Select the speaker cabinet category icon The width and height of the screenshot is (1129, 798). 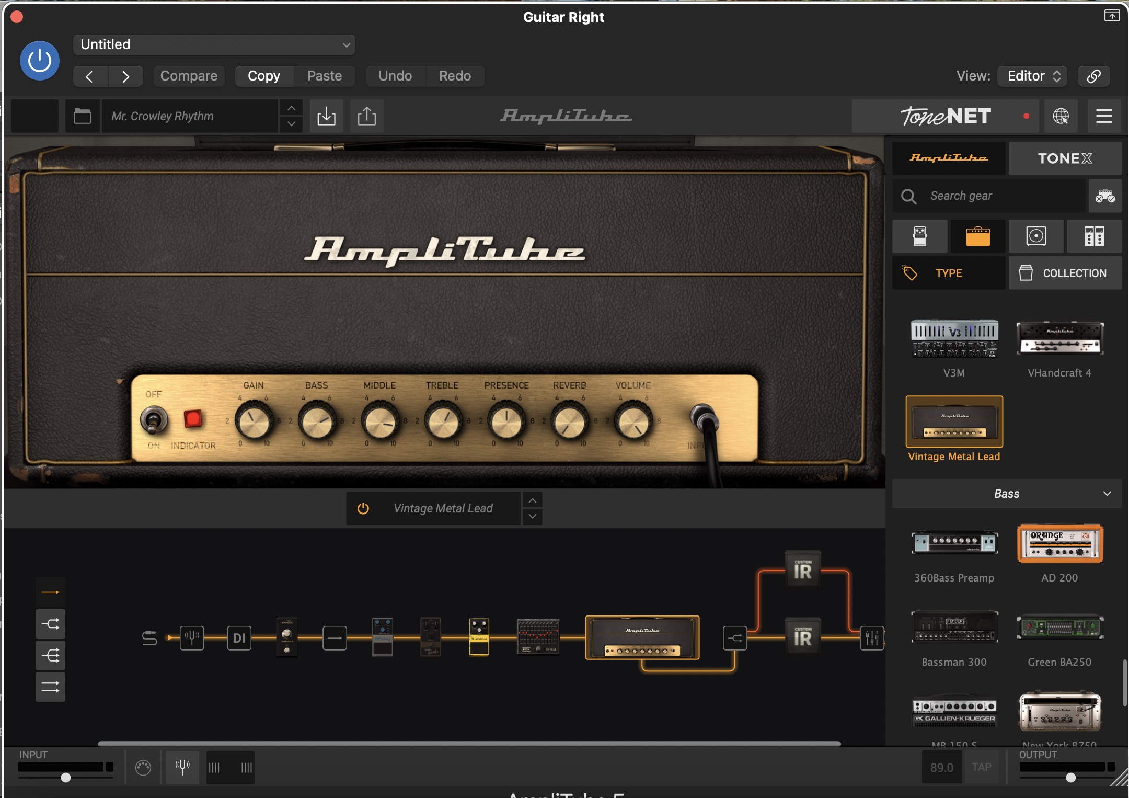point(1036,236)
